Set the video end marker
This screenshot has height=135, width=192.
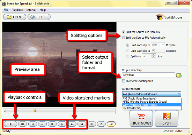(82, 124)
